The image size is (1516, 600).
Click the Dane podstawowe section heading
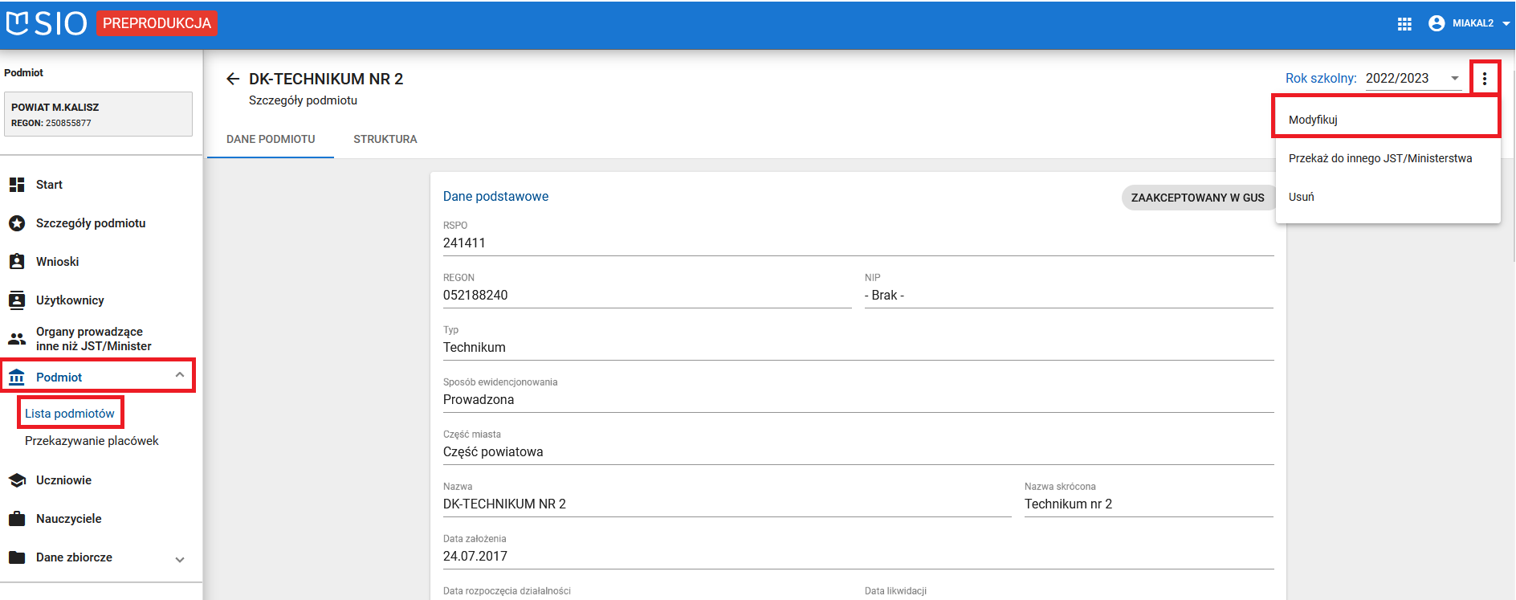pos(495,197)
